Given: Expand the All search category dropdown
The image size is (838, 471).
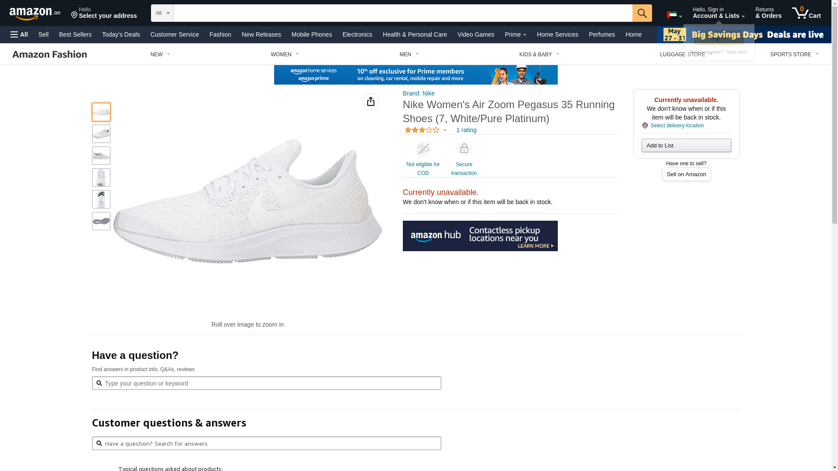Looking at the screenshot, I should point(162,13).
